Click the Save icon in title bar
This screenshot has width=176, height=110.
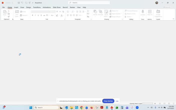[19, 3]
